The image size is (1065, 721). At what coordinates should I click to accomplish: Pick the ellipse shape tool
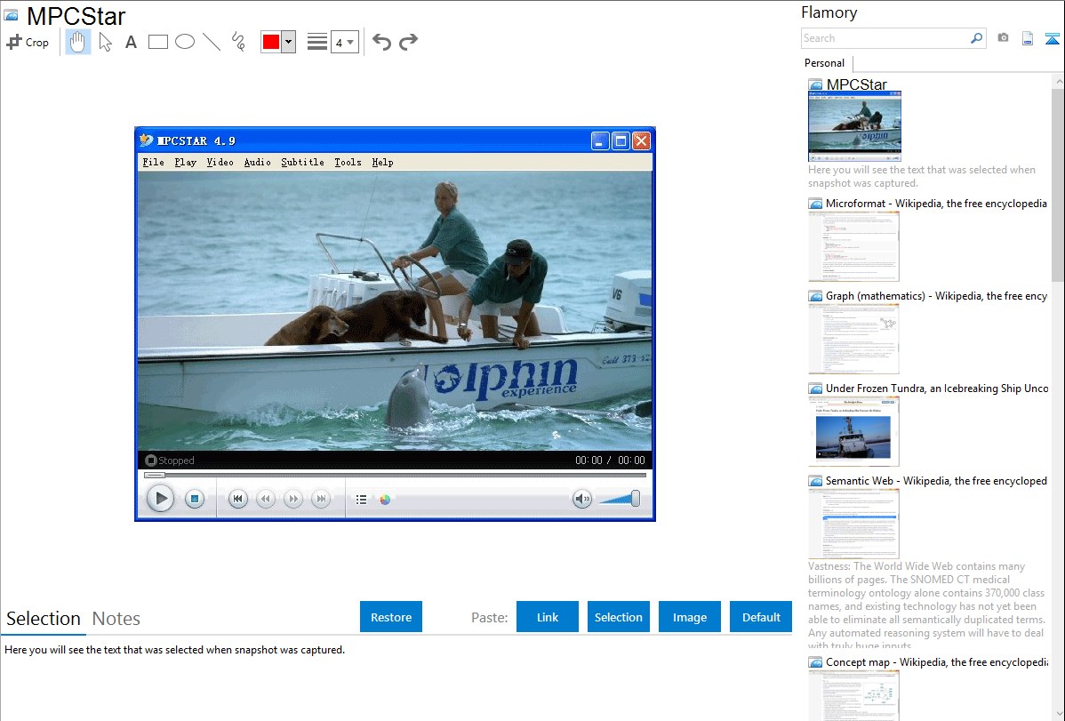184,42
